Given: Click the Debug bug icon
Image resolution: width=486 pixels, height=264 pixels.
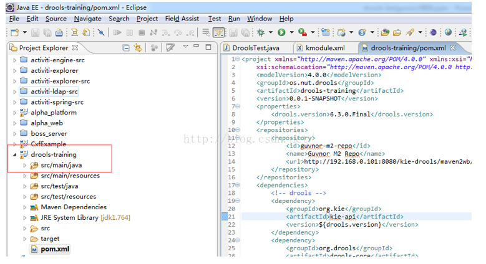Looking at the screenshot, I should click(x=261, y=32).
